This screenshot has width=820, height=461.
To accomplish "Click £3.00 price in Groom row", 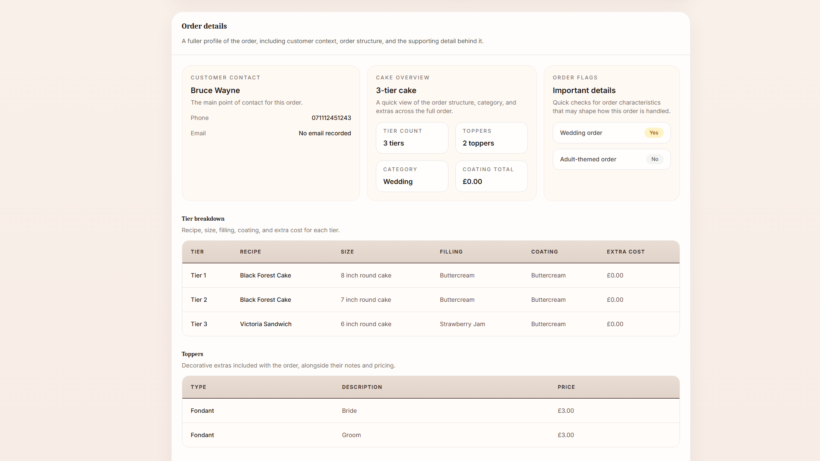I will (x=565, y=435).
